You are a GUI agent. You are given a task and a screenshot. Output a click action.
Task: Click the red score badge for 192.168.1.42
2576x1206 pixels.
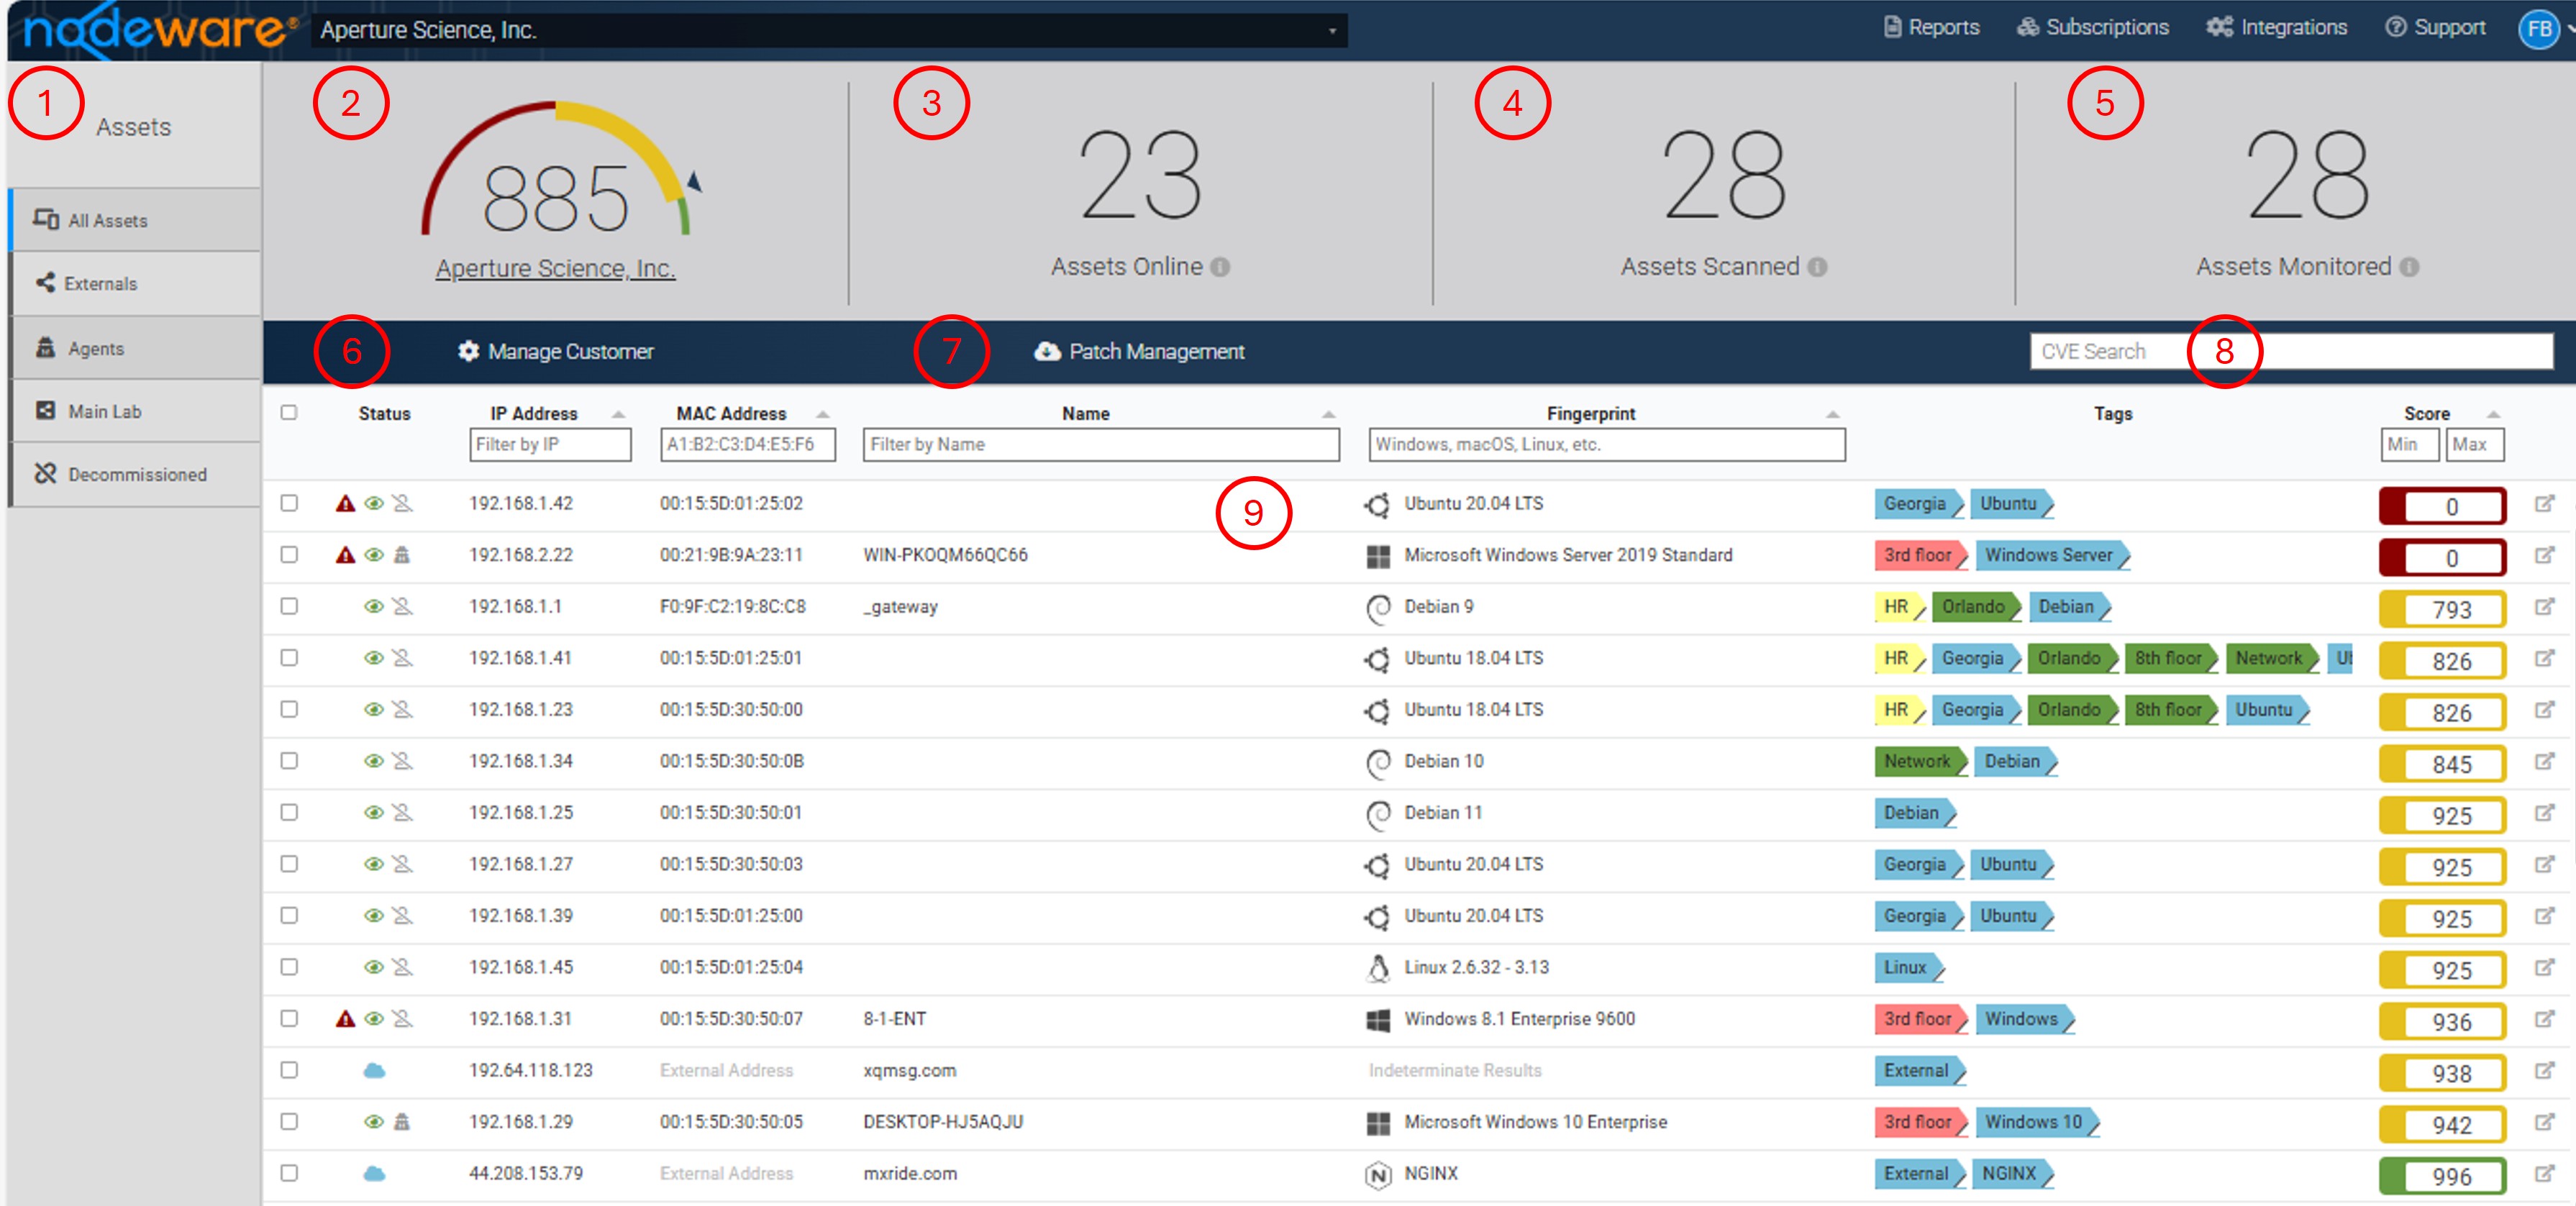click(x=2442, y=506)
